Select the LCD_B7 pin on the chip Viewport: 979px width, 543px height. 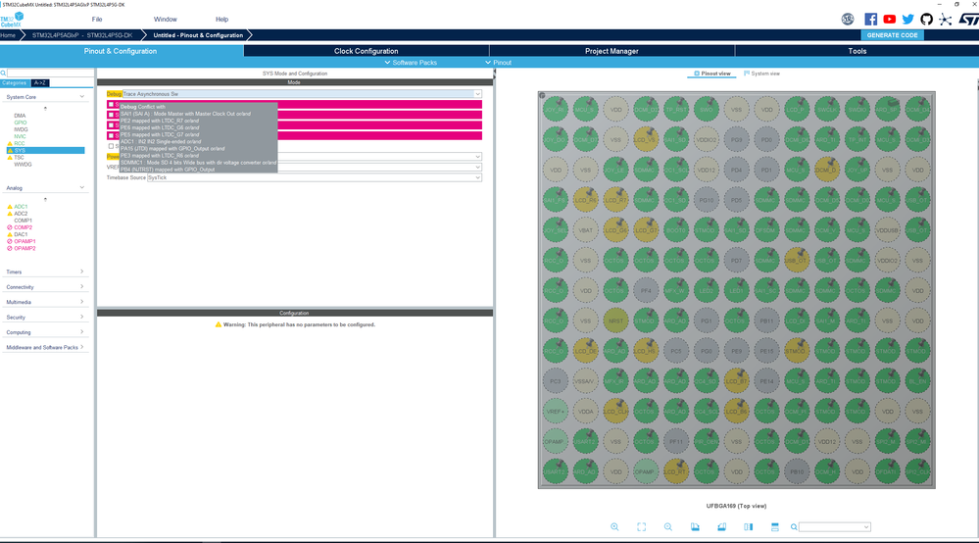[736, 381]
